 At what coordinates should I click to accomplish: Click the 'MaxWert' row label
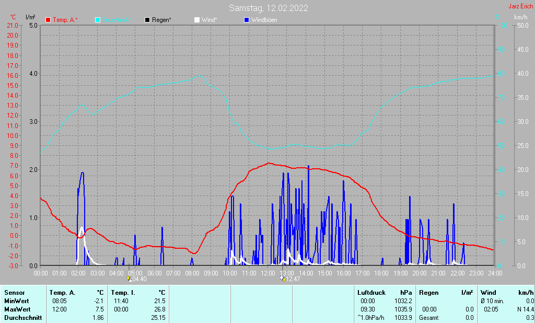[17, 309]
